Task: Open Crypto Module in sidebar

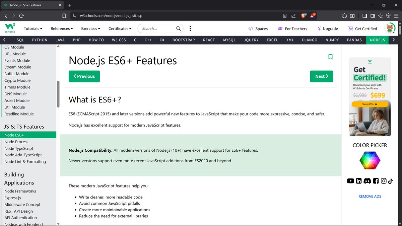Action: (x=17, y=80)
